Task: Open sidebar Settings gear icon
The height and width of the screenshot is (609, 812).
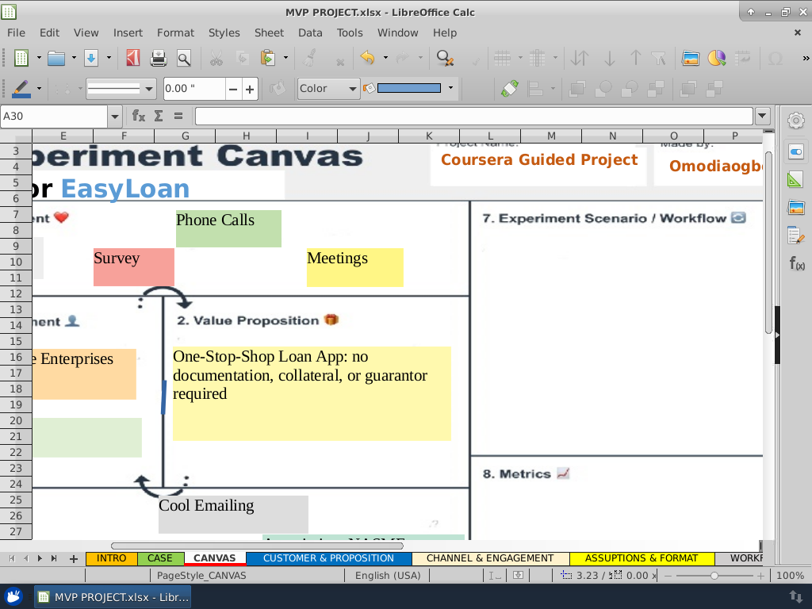Action: point(796,121)
